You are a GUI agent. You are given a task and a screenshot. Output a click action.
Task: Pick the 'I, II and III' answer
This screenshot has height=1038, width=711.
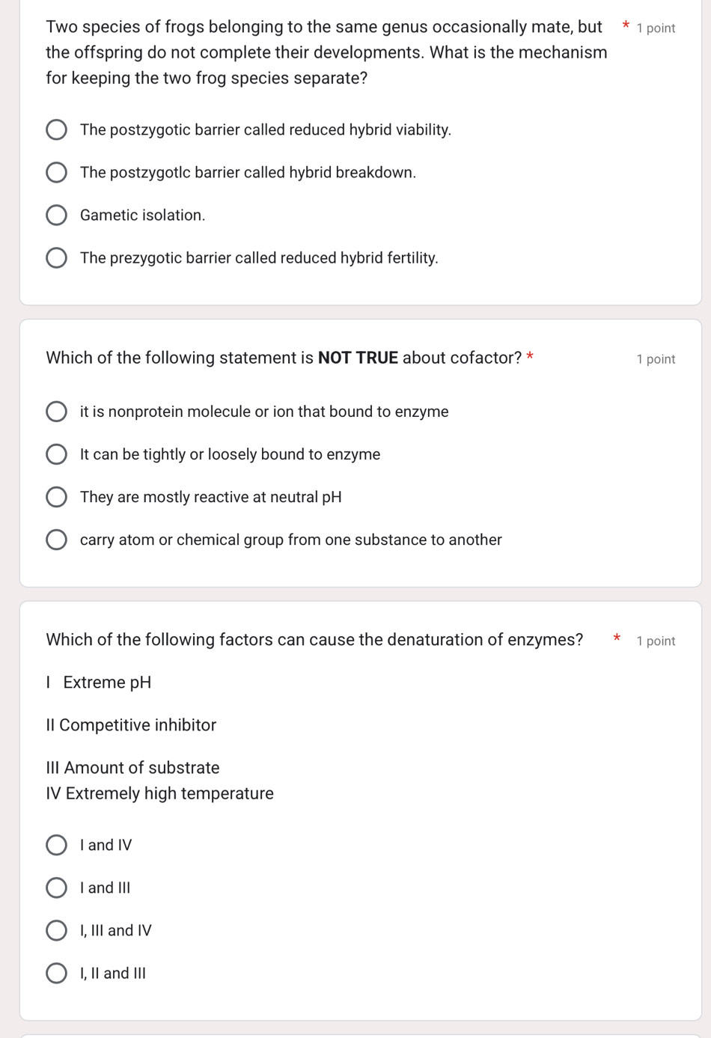pos(57,973)
